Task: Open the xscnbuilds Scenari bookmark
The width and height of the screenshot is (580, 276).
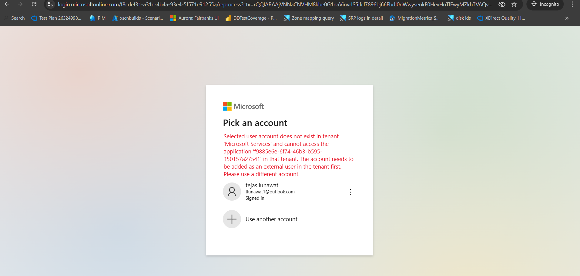Action: coord(138,18)
